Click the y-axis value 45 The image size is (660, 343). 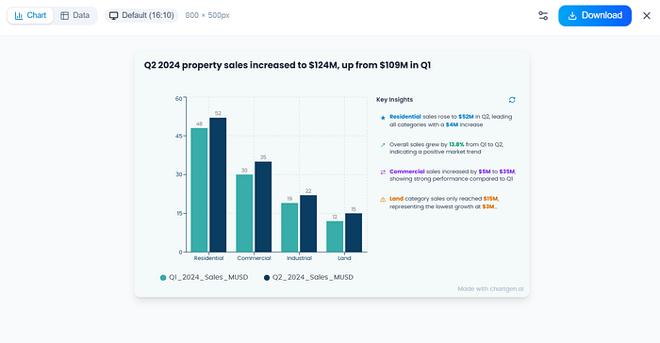(179, 136)
